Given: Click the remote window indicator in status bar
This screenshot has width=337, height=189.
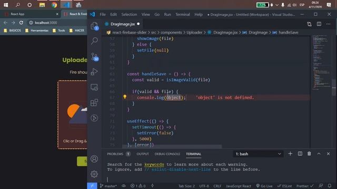Looking at the screenshot, I should [92, 186].
